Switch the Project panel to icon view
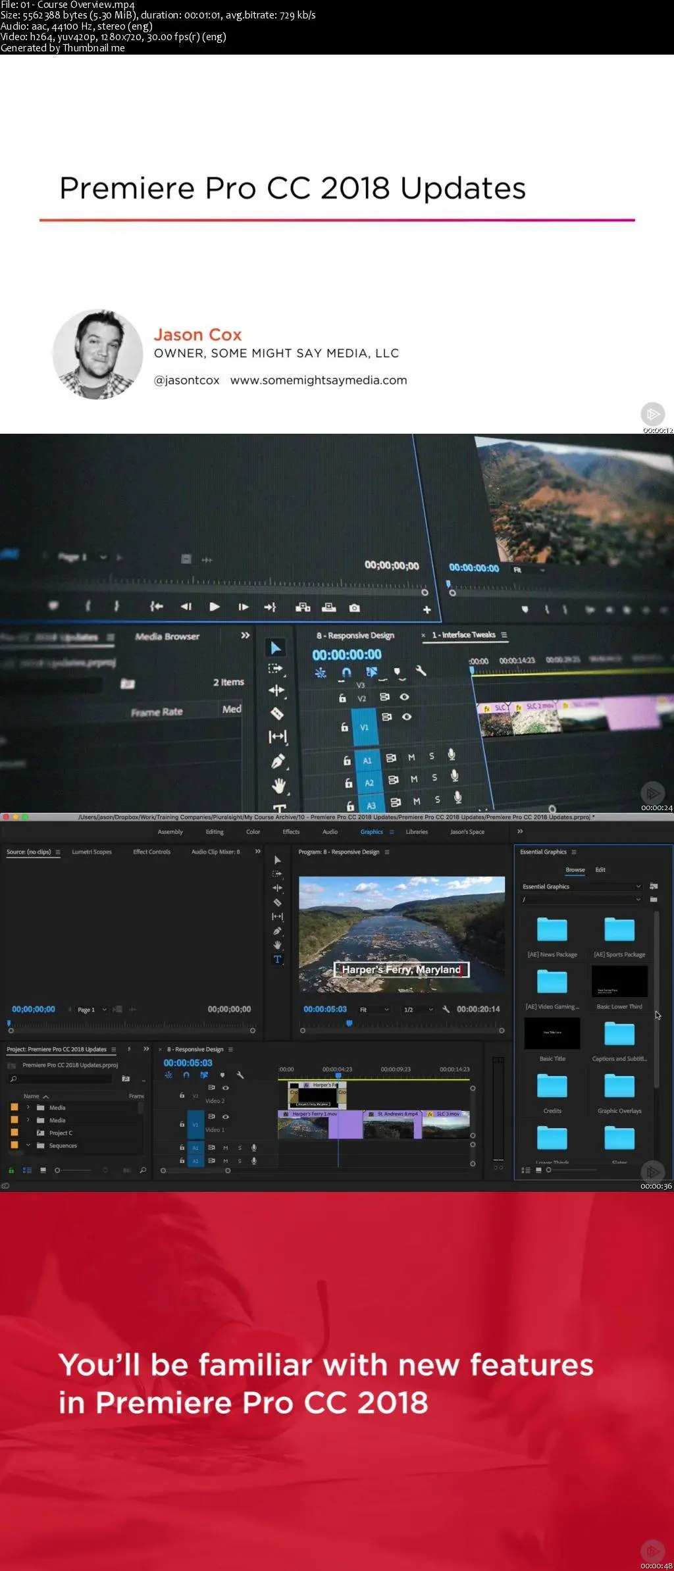The image size is (674, 1571). 43,1170
